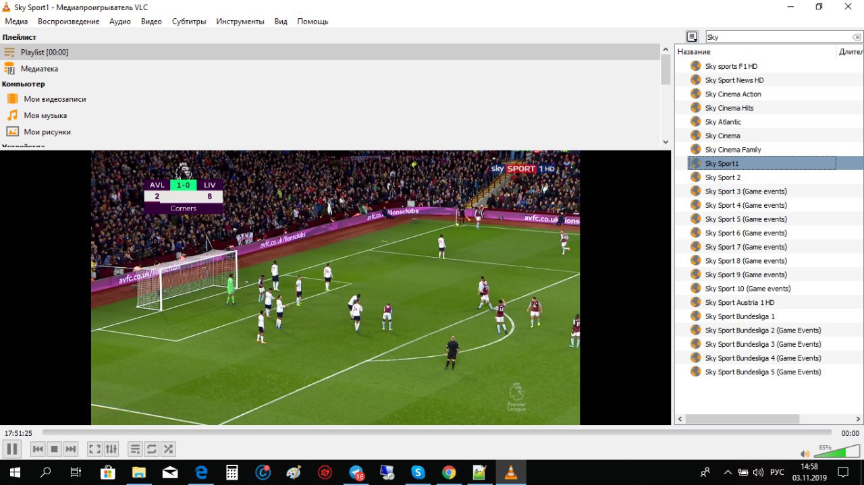864x485 pixels.
Task: Click the Sky Sport Bundesliga 3 cone icon
Action: pos(696,344)
